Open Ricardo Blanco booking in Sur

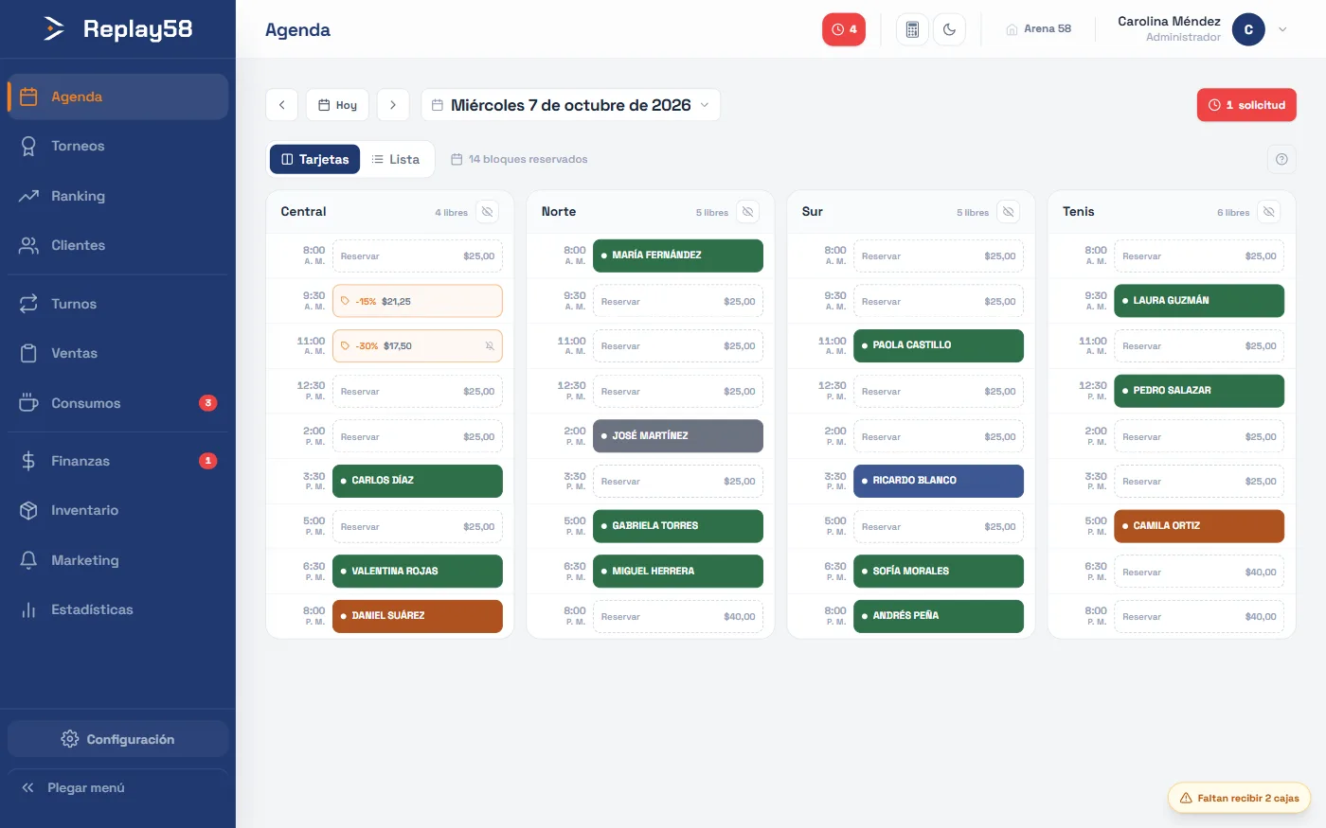pyautogui.click(x=939, y=481)
